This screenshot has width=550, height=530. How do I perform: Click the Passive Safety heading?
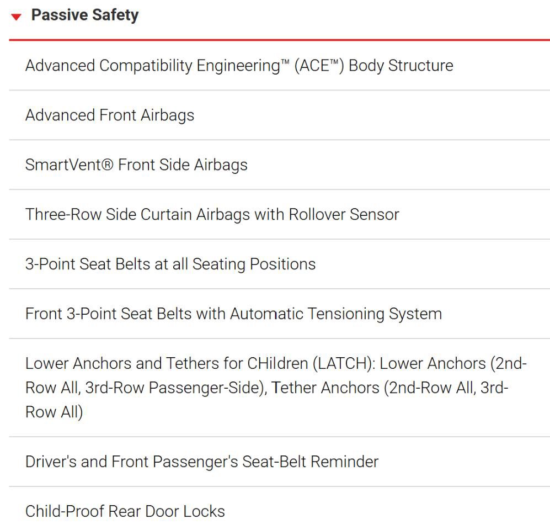pos(84,15)
